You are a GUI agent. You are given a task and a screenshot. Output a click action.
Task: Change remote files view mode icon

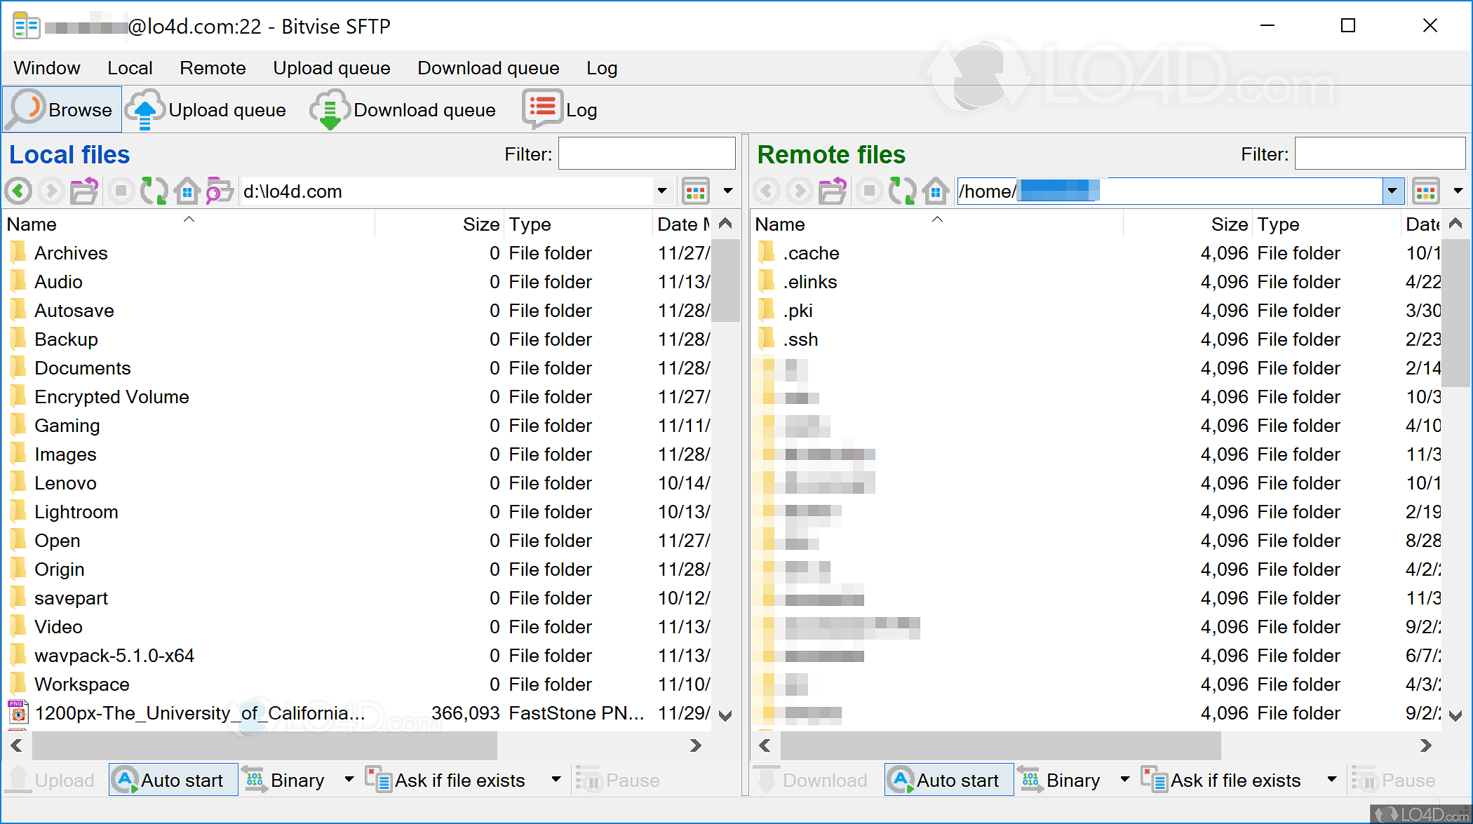pos(1426,191)
